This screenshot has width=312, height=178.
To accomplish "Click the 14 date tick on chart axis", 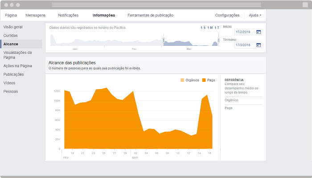I will click(x=199, y=153).
